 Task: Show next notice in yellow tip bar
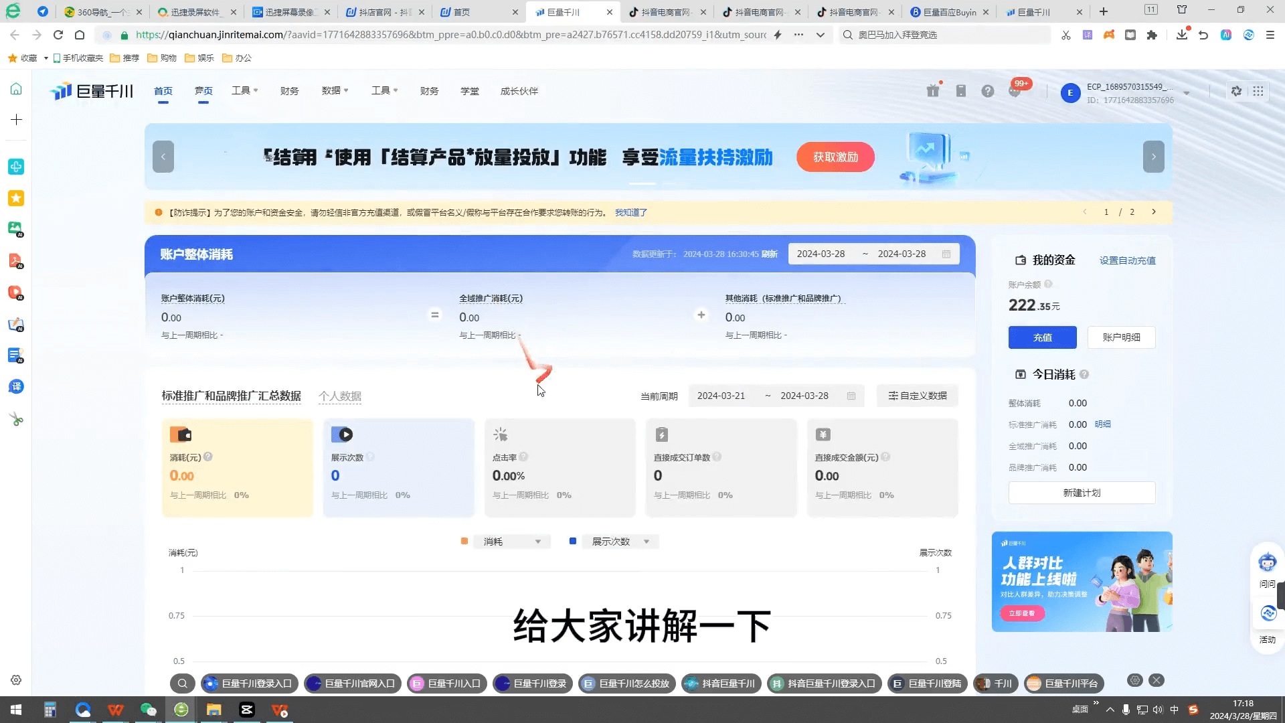coord(1154,212)
